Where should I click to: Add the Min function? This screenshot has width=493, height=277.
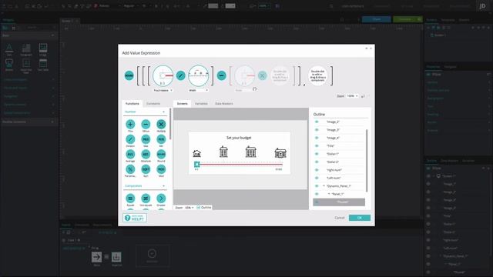tap(161, 139)
